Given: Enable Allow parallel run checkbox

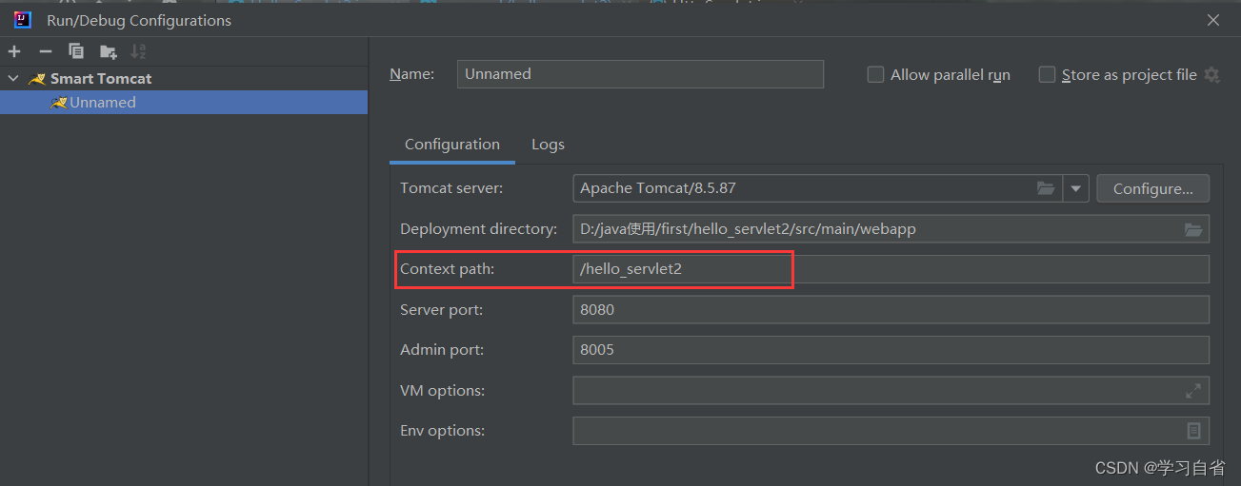Looking at the screenshot, I should click(x=875, y=74).
